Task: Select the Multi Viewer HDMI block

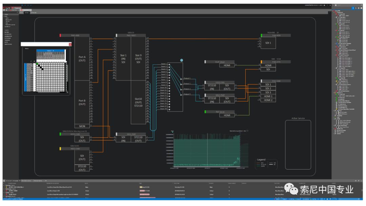Action: tap(227, 65)
